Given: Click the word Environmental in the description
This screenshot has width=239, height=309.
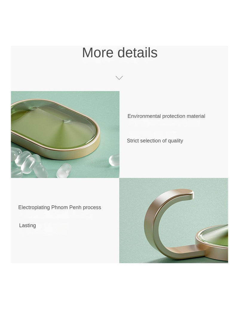Looking at the screenshot, I should 144,116.
